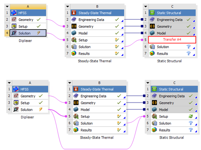Click Static Structural icon in upper schematic header
Image resolution: width=201 pixels, height=150 pixels.
(x=152, y=13)
